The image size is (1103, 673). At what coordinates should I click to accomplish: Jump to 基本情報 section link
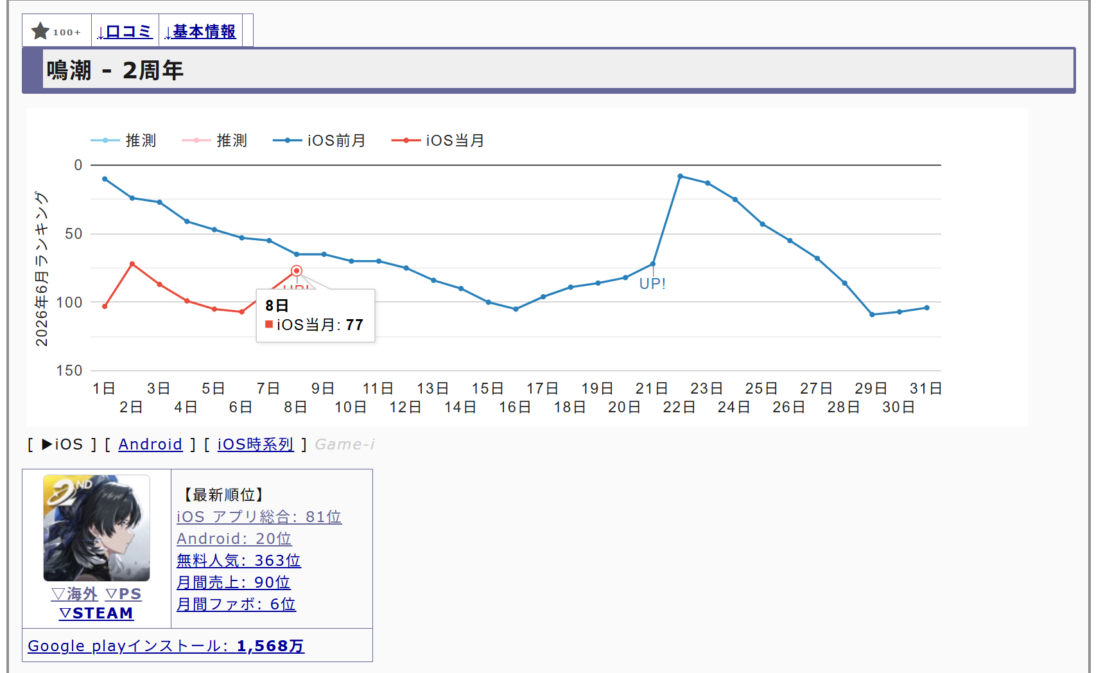click(x=200, y=31)
